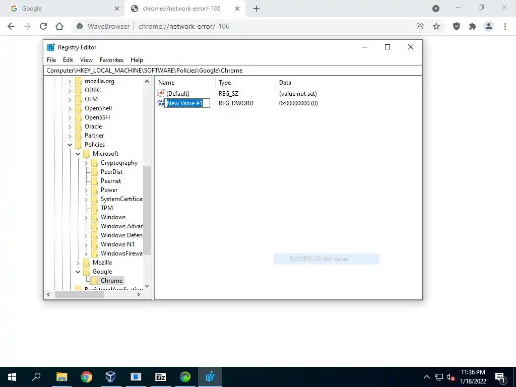
Task: Close the network-error tab
Action: click(x=237, y=9)
